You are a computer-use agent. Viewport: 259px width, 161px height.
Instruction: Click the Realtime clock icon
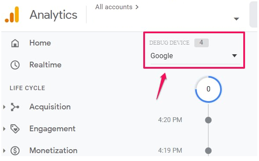(15, 65)
